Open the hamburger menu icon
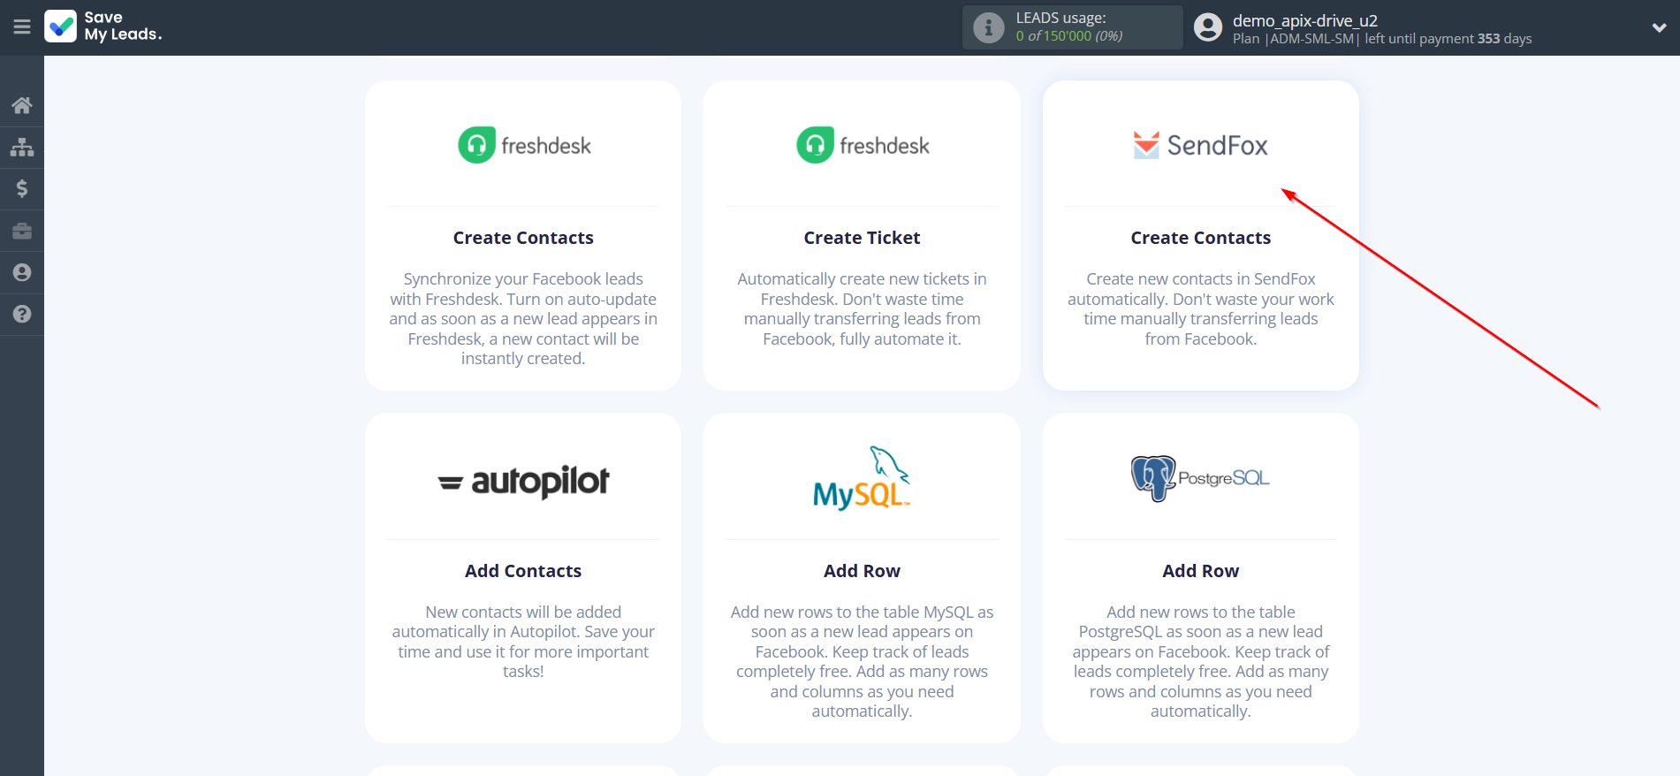This screenshot has width=1680, height=776. [x=22, y=27]
